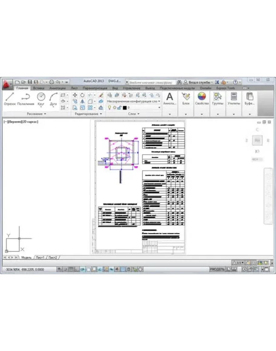Click the black layer color swatch
The image size is (276, 351).
pos(124,108)
